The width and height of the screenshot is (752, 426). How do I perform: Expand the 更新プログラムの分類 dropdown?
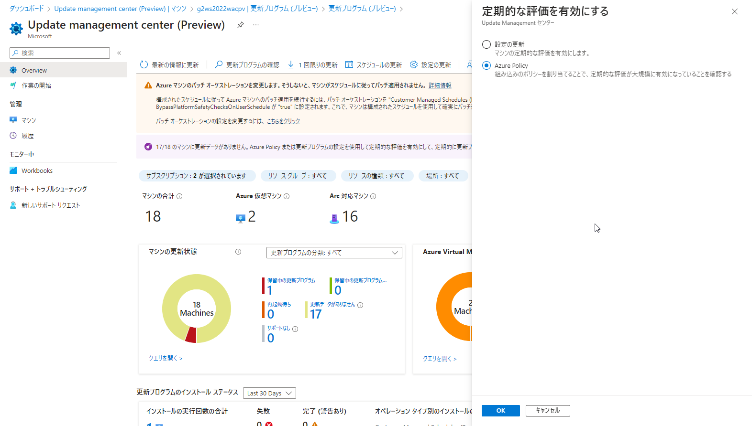pyautogui.click(x=334, y=253)
